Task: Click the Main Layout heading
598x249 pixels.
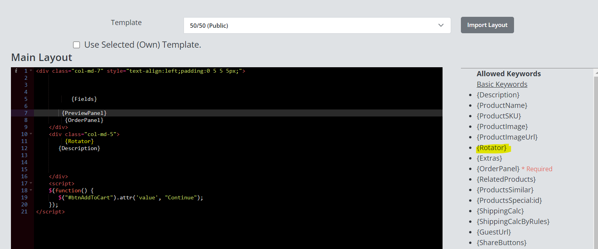Action: tap(41, 57)
